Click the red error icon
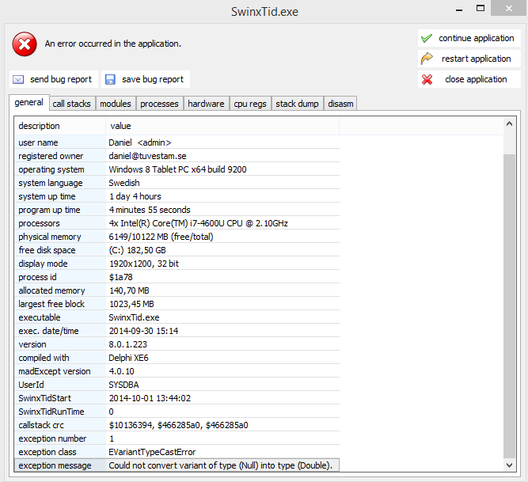Screen dimensions: 528x482 (25, 44)
